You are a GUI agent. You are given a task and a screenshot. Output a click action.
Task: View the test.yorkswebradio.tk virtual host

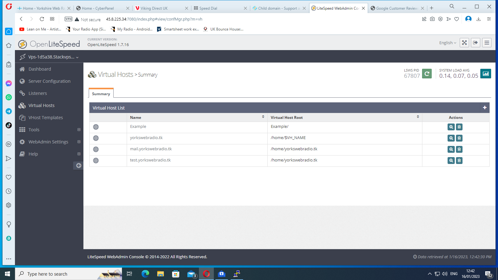click(x=451, y=161)
